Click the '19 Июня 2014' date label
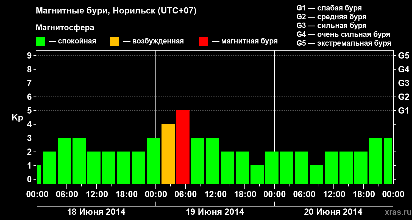This screenshot has height=220, width=412. pos(215,212)
